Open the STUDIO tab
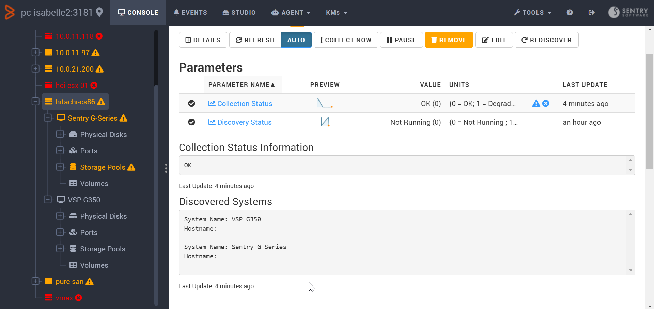This screenshot has width=654, height=309. tap(239, 12)
